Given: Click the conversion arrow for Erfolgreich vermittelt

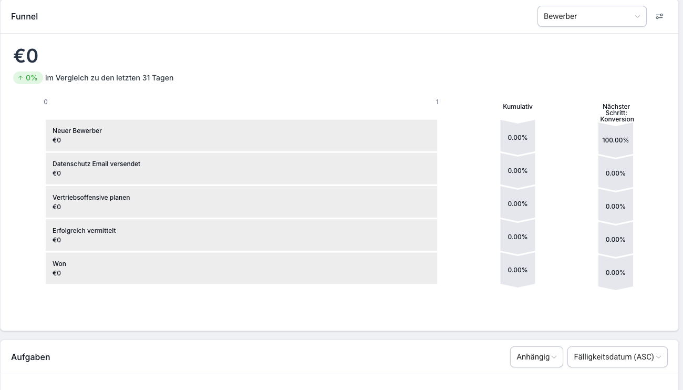Looking at the screenshot, I should 616,240.
